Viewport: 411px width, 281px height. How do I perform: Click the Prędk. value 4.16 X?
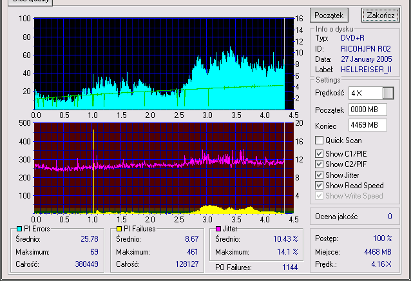(381, 264)
